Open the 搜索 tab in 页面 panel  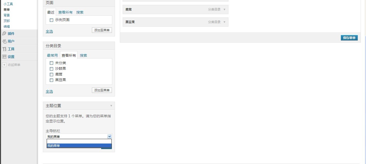coord(80,12)
